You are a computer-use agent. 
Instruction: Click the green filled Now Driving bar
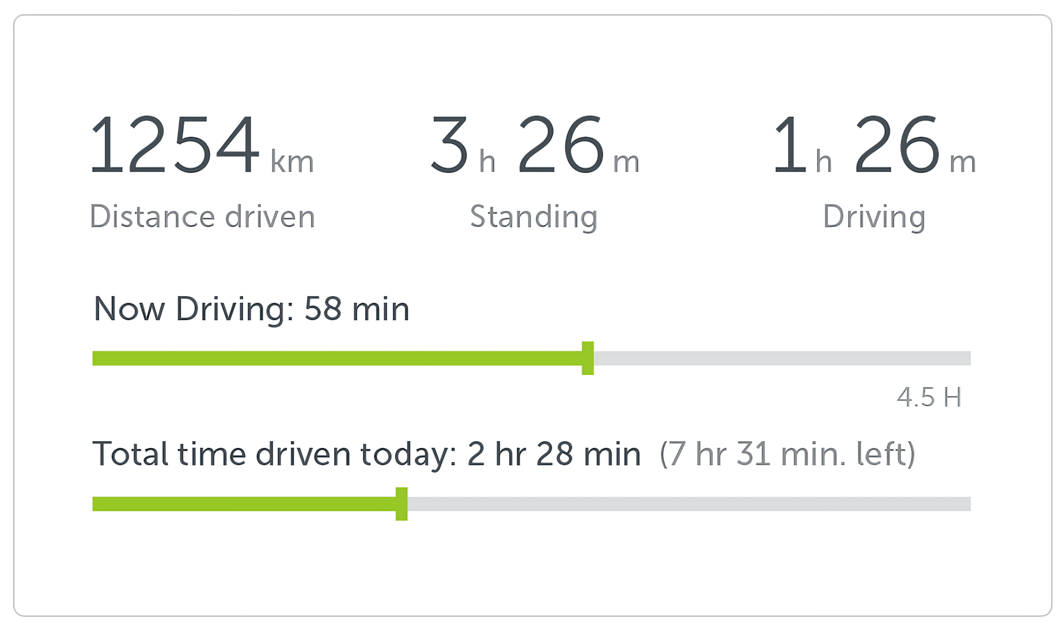point(337,358)
